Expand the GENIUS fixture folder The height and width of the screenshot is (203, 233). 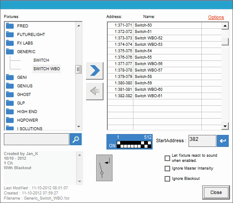coord(10,86)
